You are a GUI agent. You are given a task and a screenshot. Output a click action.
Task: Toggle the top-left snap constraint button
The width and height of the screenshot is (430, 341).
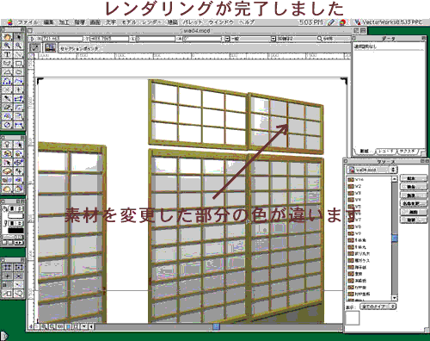[x=7, y=267]
